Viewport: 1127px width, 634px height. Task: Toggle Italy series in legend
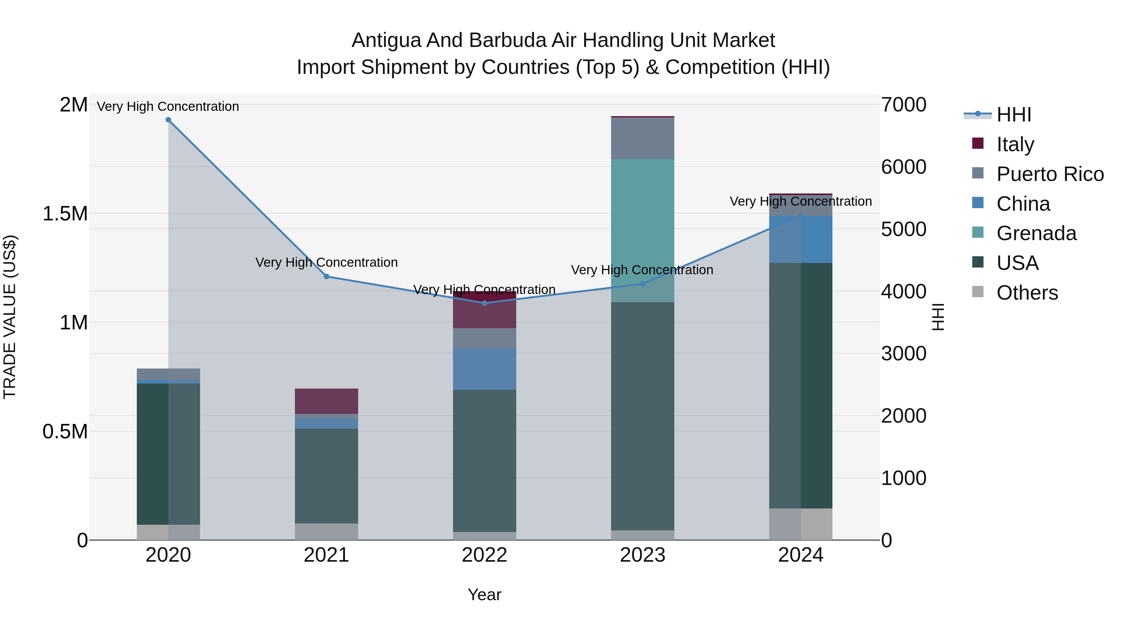[x=1003, y=144]
